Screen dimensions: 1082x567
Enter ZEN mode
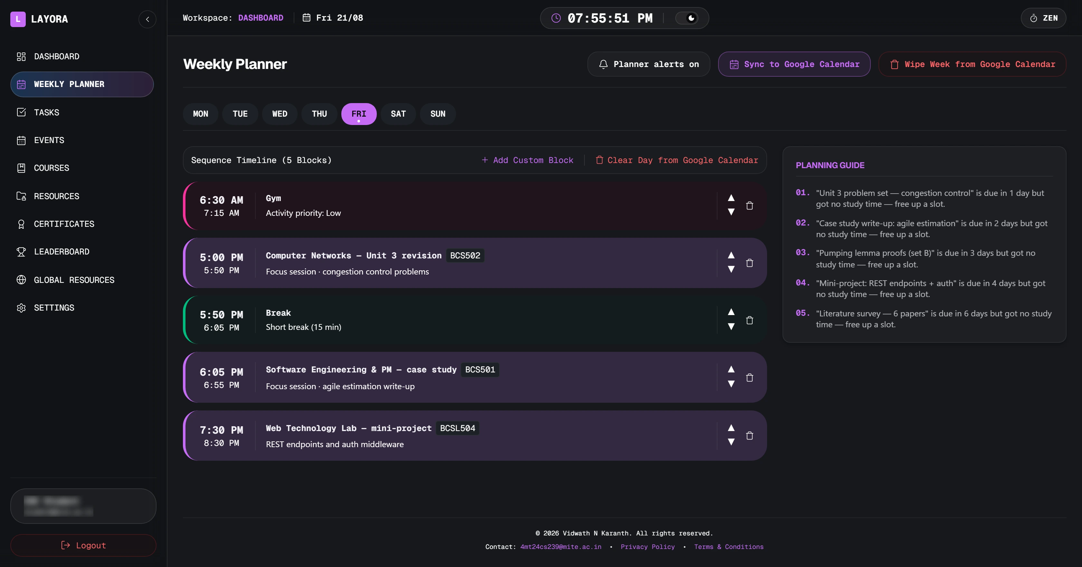[x=1043, y=18]
